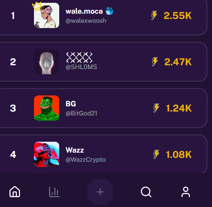
Task: Open wale.moca's avatar with crown
Action: click(x=47, y=15)
